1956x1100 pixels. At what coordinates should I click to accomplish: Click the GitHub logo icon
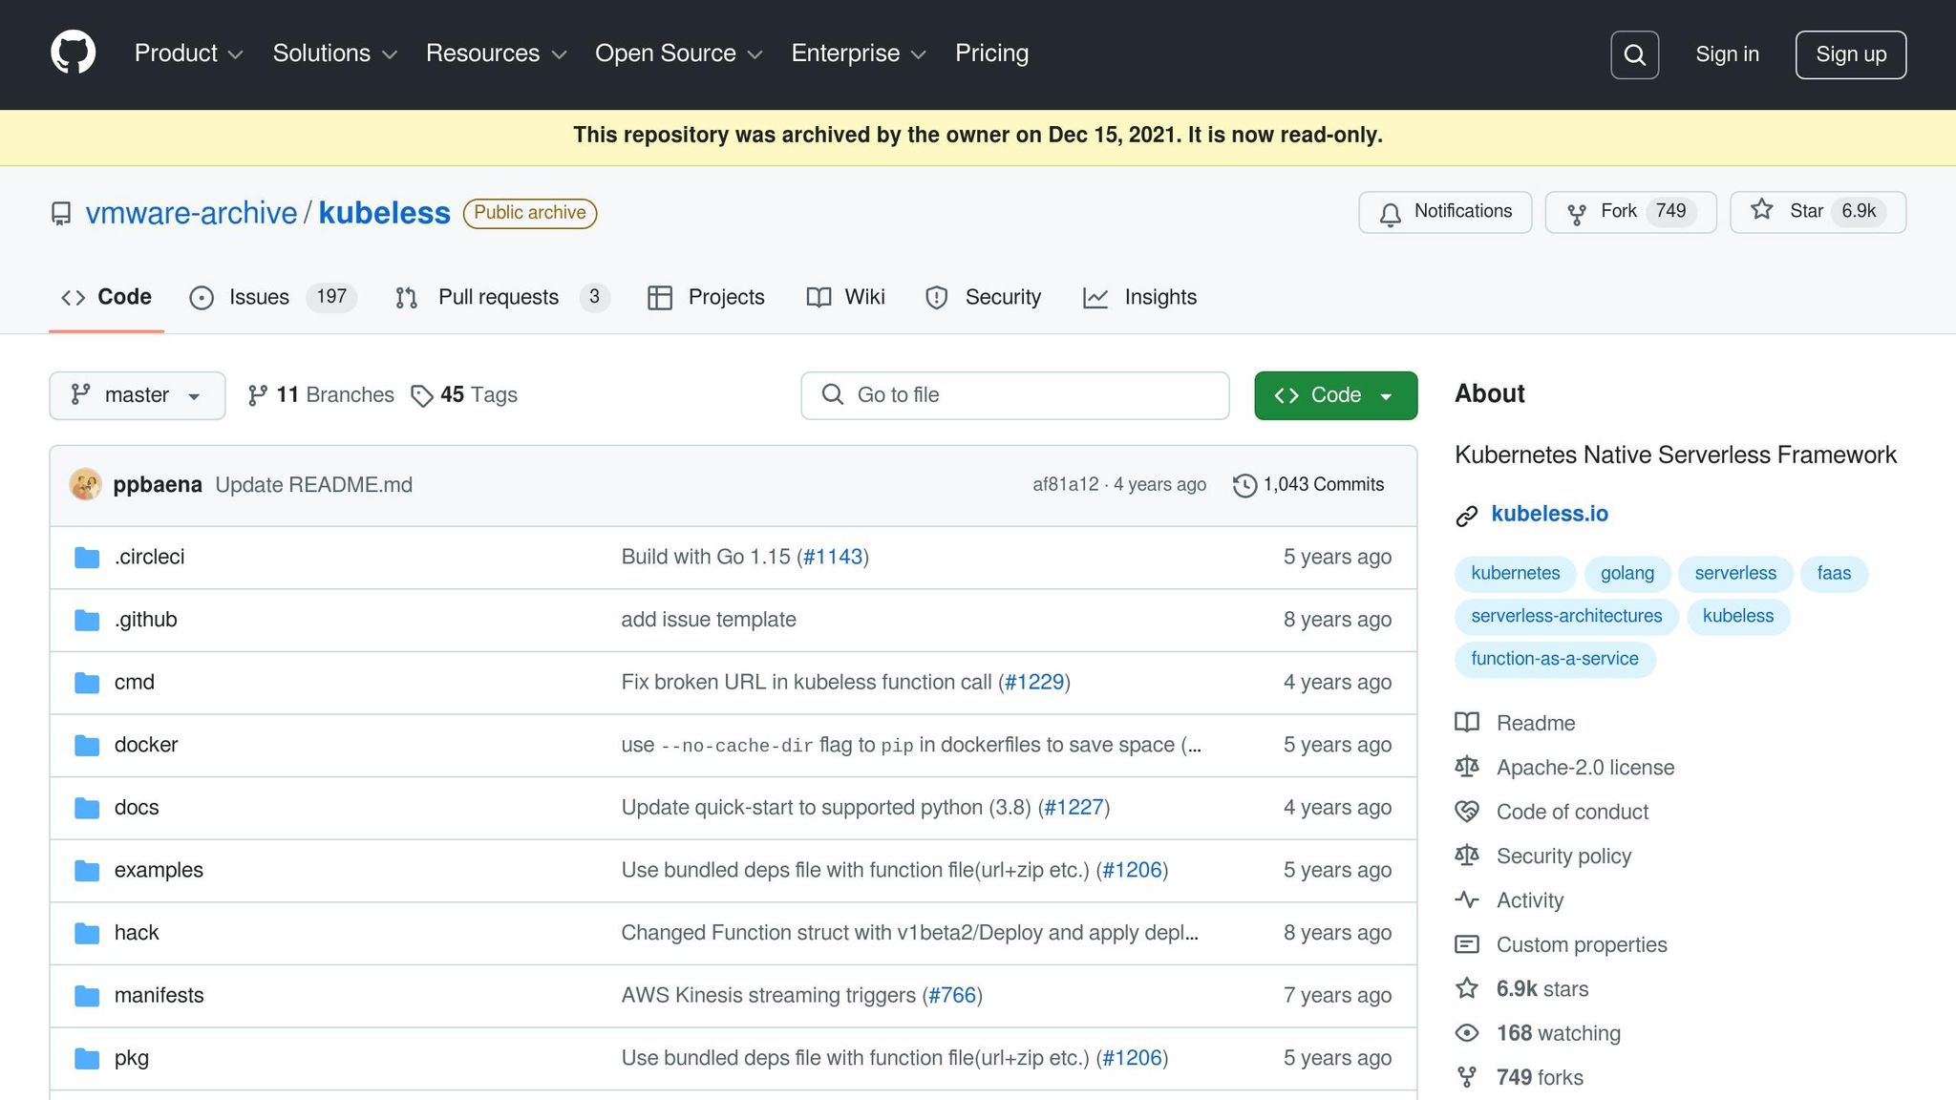74,53
